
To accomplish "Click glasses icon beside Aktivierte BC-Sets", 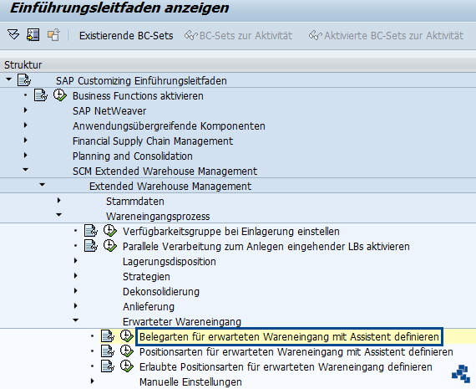I will (316, 36).
